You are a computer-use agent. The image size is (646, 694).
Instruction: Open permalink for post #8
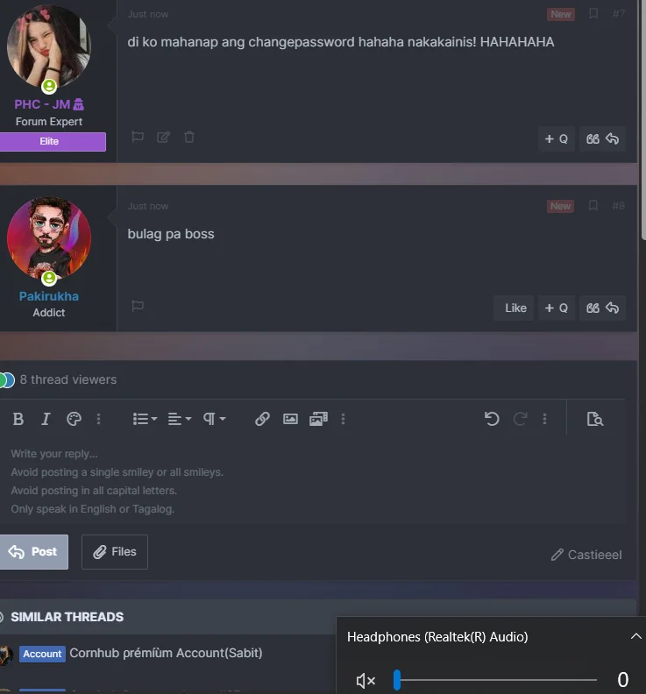619,206
